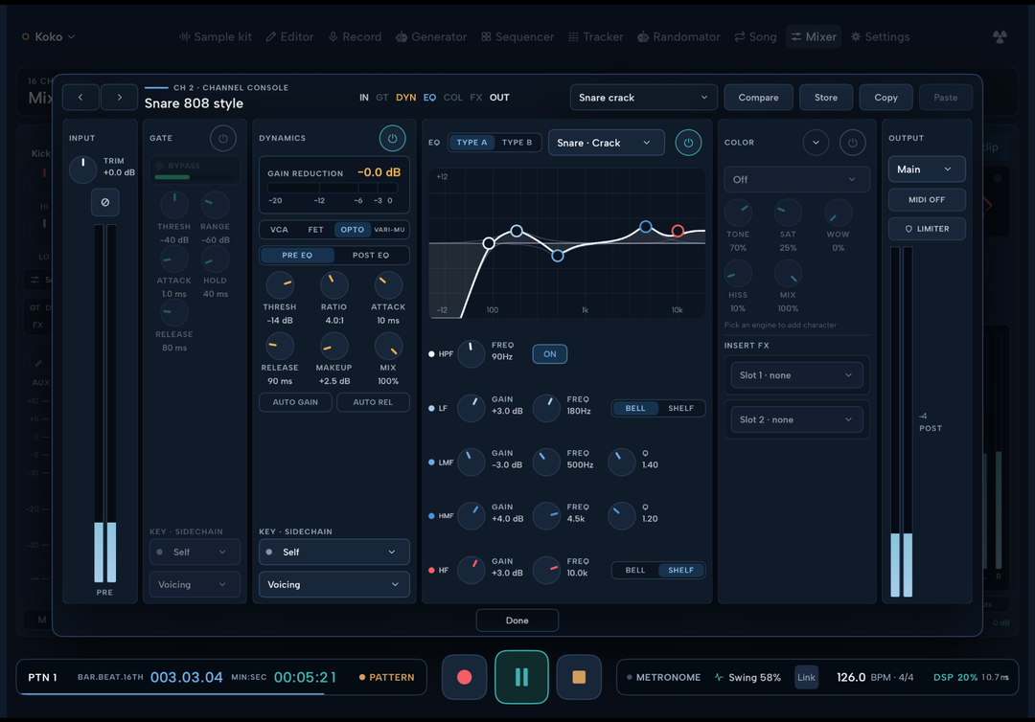
Task: Click the pattern progress bar under PTN 1
Action: [x=221, y=693]
